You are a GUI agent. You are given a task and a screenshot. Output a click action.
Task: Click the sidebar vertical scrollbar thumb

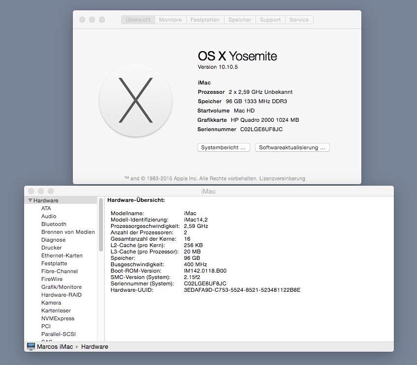point(101,225)
